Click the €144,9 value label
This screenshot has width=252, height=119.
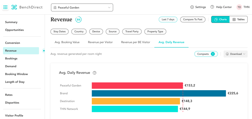coord(185,109)
